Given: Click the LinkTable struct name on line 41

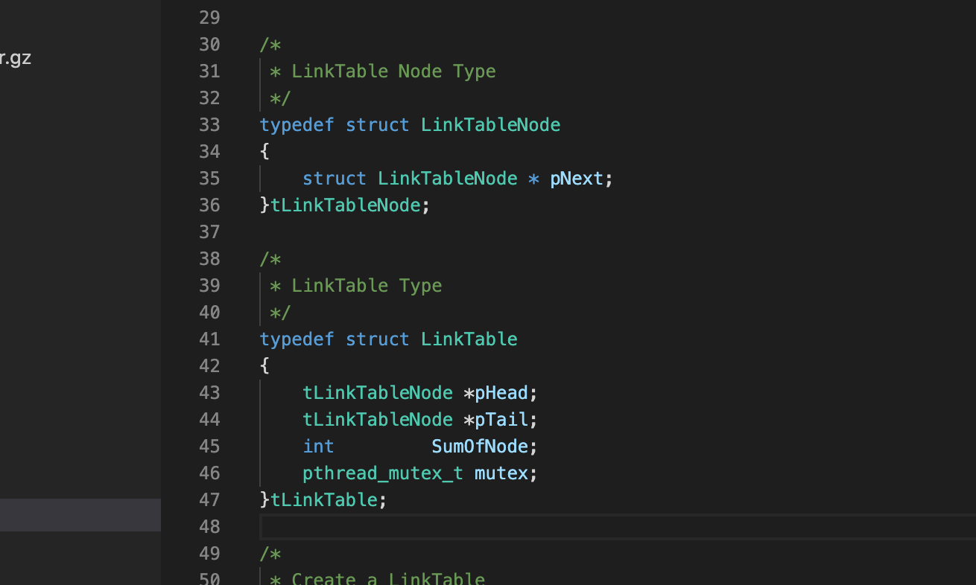Looking at the screenshot, I should [469, 339].
